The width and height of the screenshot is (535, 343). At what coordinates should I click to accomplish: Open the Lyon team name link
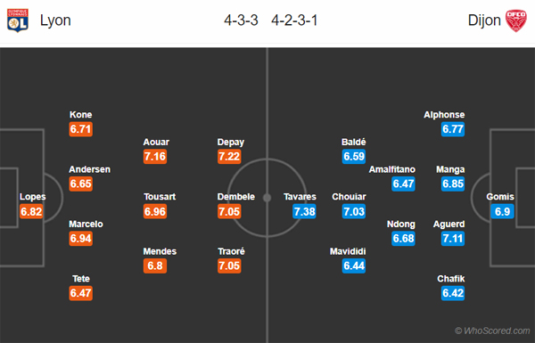(x=55, y=20)
